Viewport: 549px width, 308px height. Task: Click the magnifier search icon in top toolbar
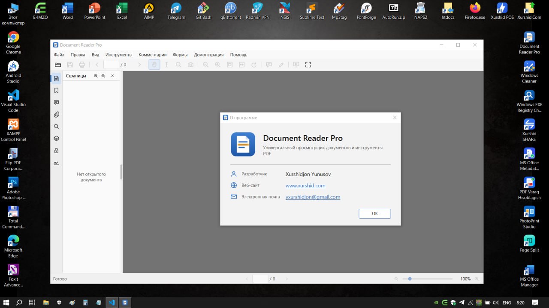(x=178, y=65)
